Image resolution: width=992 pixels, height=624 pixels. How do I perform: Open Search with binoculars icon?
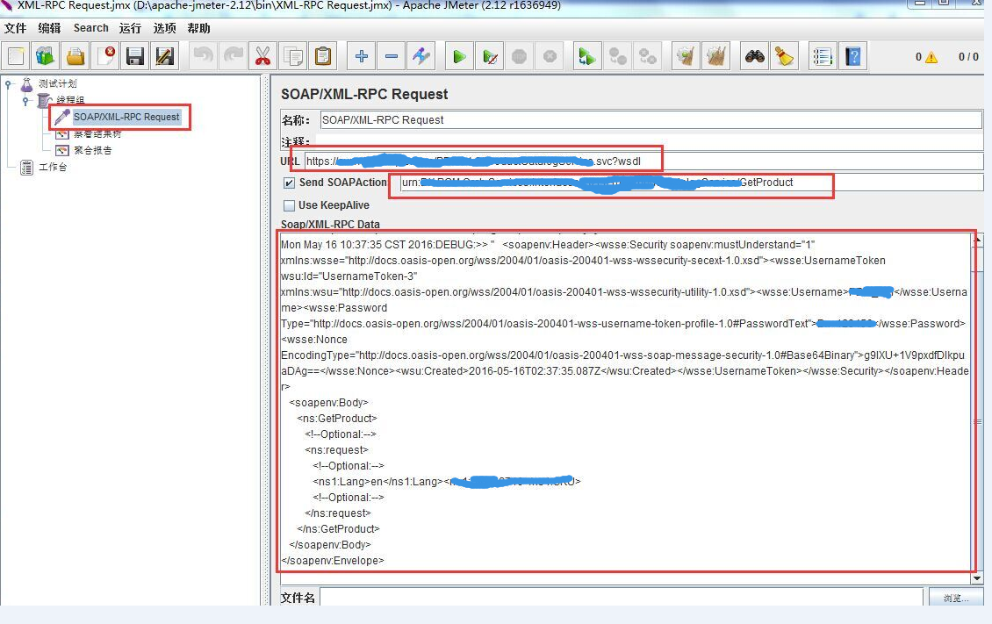click(754, 57)
